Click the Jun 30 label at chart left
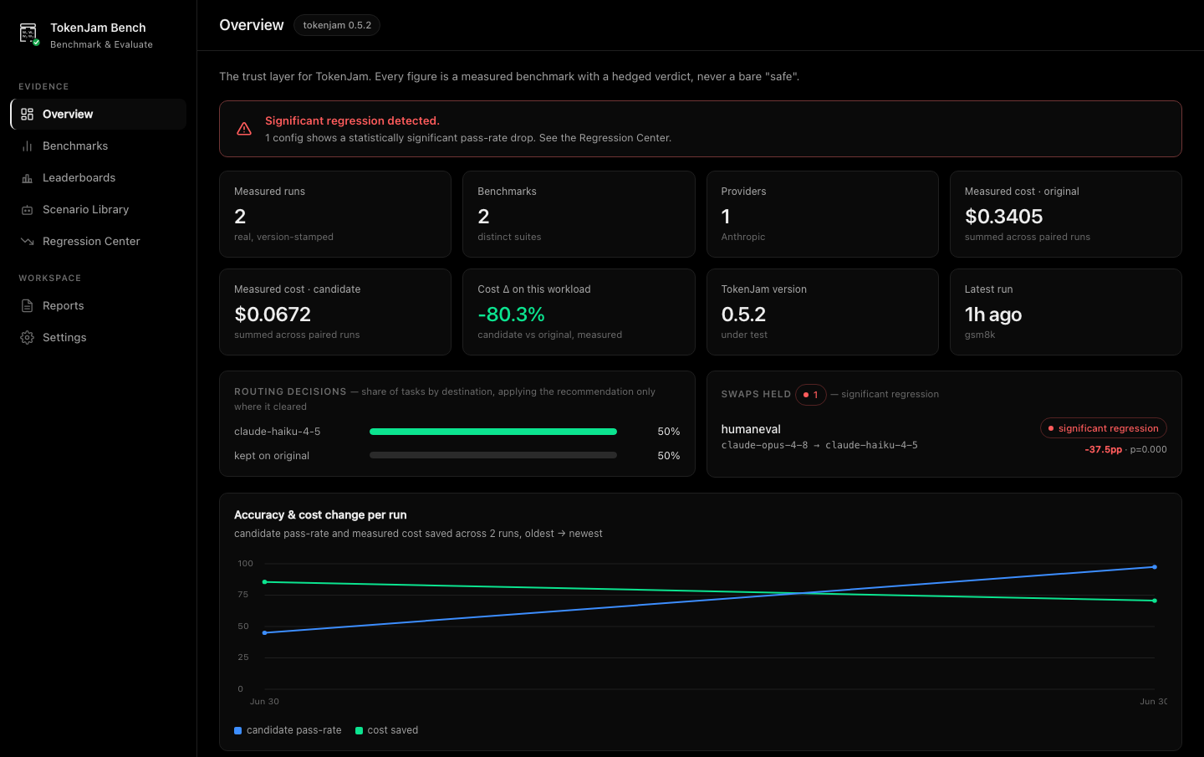Screen dimensions: 1204x757 tap(264, 702)
